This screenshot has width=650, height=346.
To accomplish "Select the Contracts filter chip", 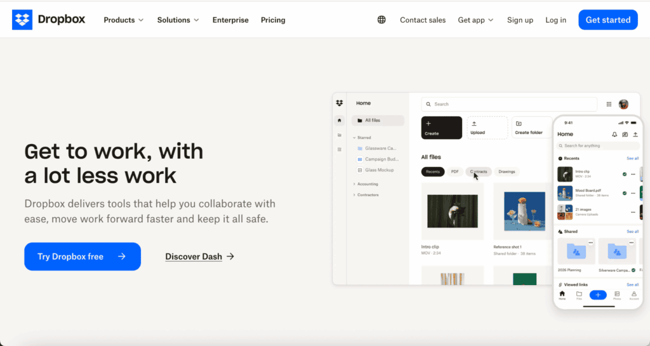I will pos(479,171).
